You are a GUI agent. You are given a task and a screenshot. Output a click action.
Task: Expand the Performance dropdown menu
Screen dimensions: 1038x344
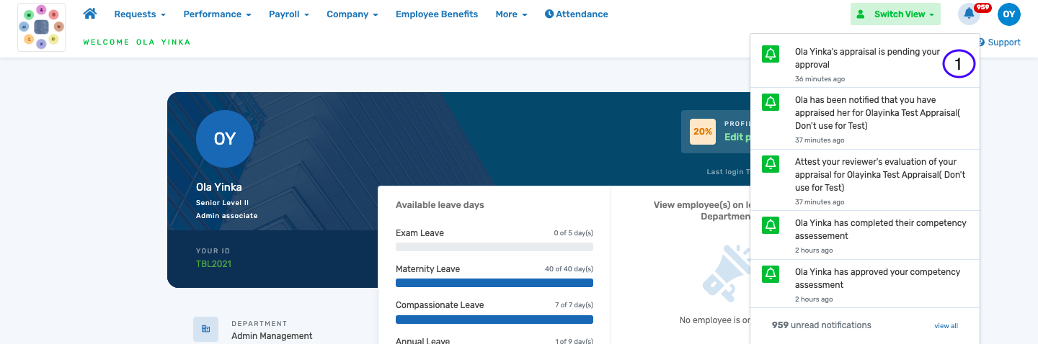pos(217,14)
